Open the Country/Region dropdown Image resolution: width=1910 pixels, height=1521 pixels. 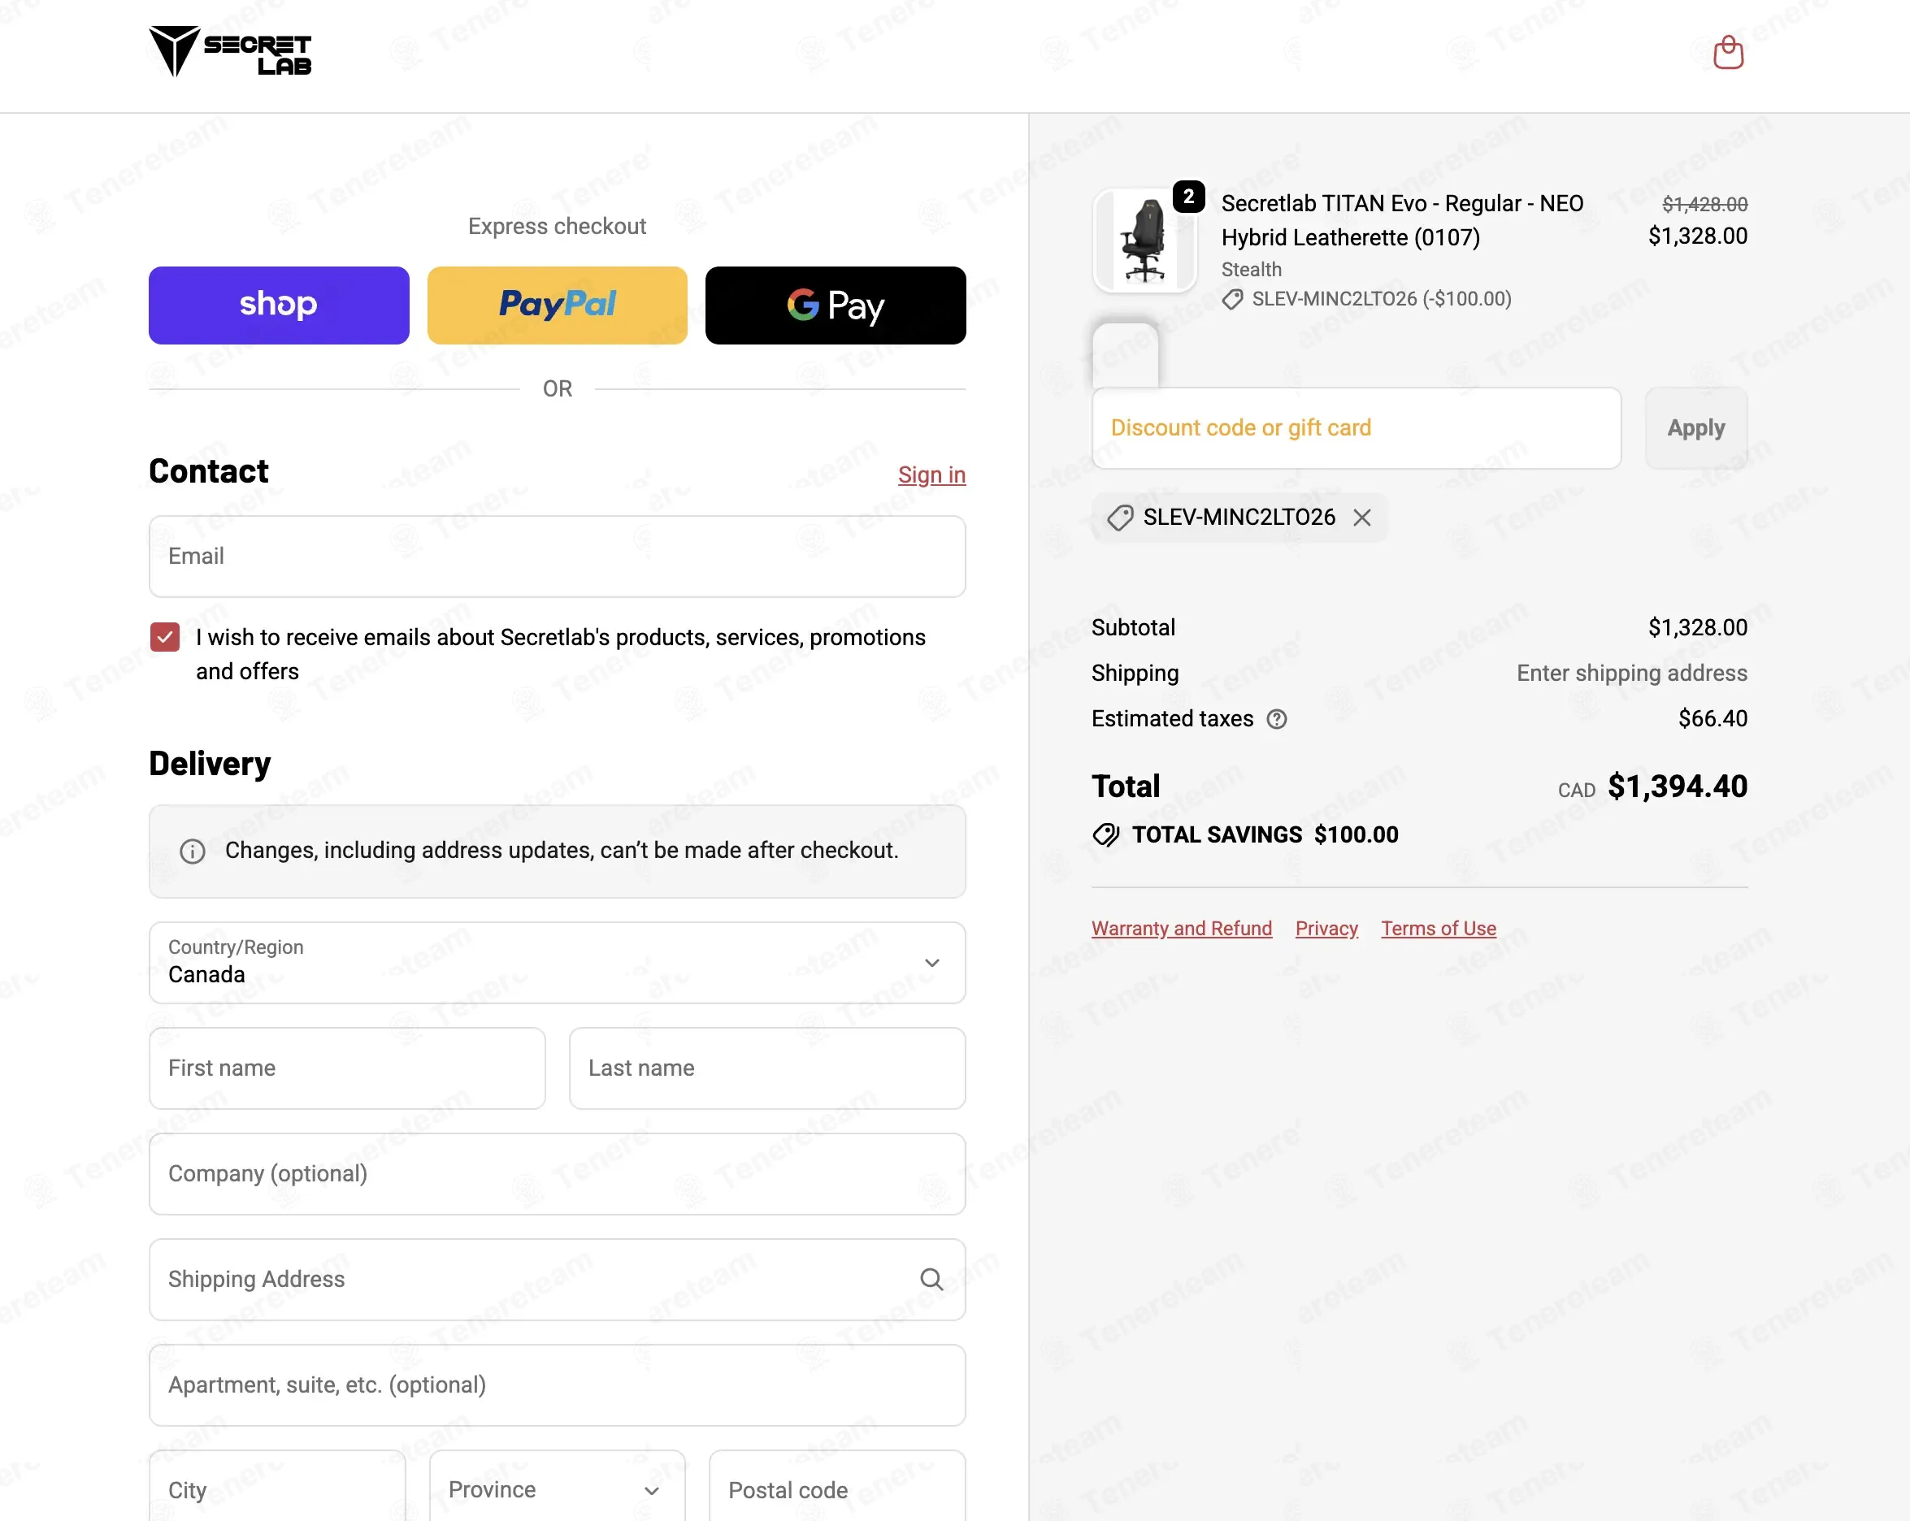pos(558,962)
